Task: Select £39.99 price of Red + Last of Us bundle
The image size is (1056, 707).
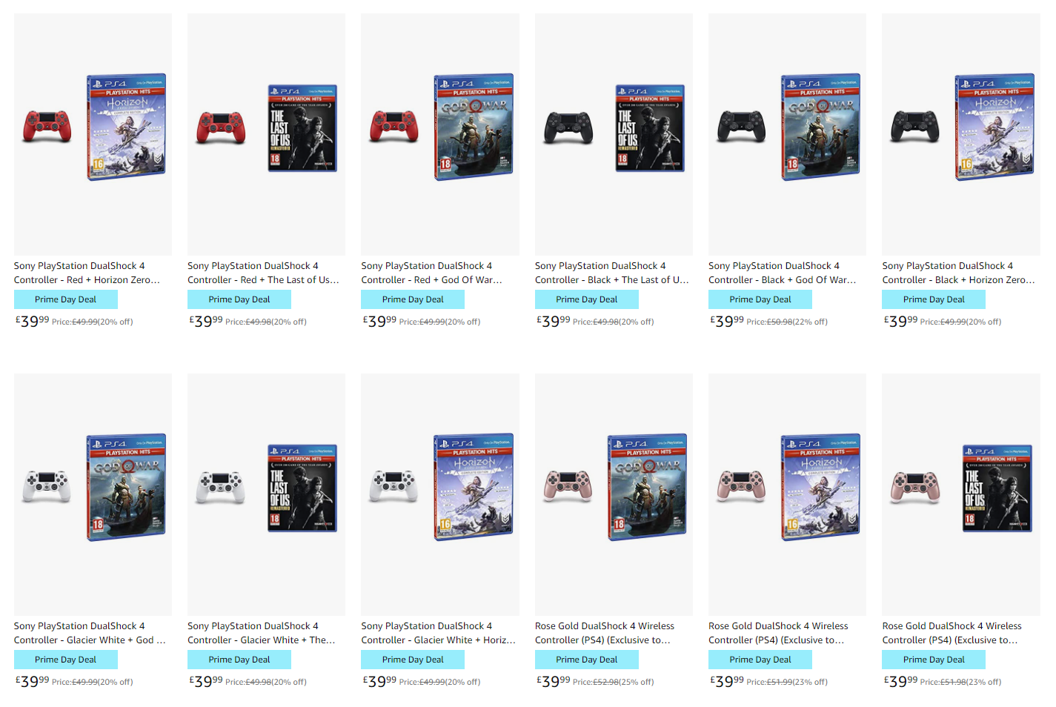Action: point(206,321)
